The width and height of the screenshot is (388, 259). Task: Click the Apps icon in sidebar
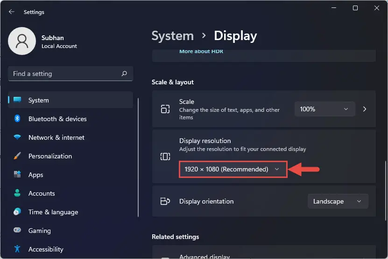pyautogui.click(x=17, y=174)
